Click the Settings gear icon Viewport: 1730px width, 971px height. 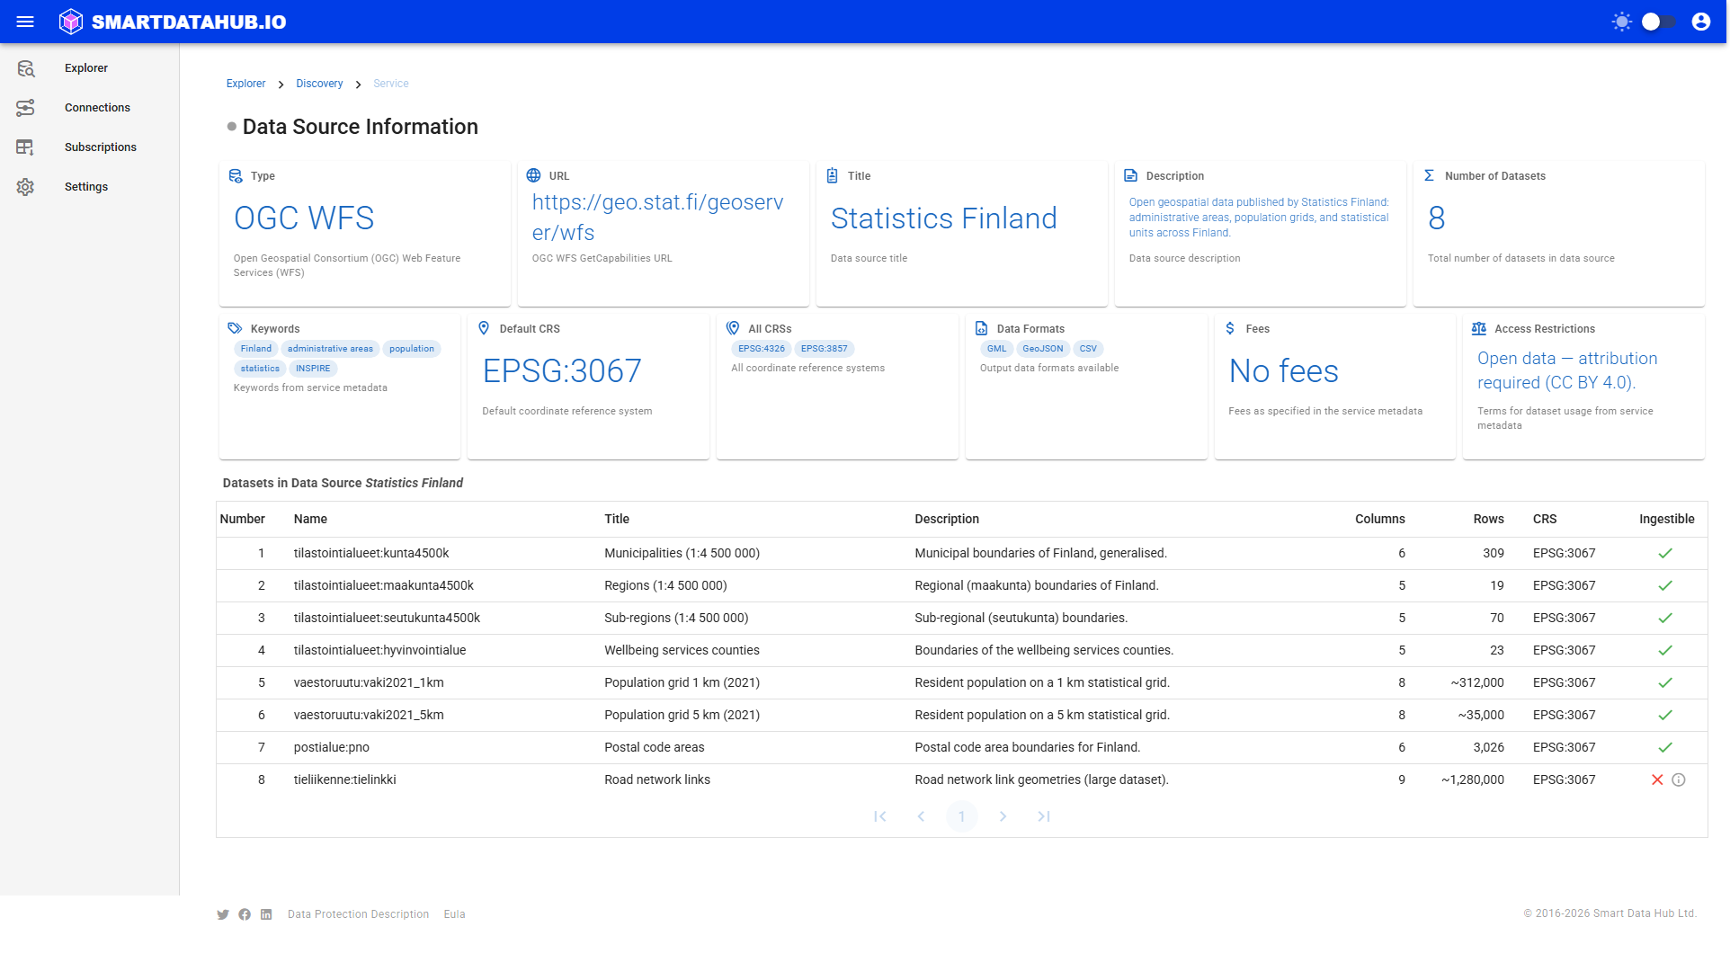(x=25, y=187)
